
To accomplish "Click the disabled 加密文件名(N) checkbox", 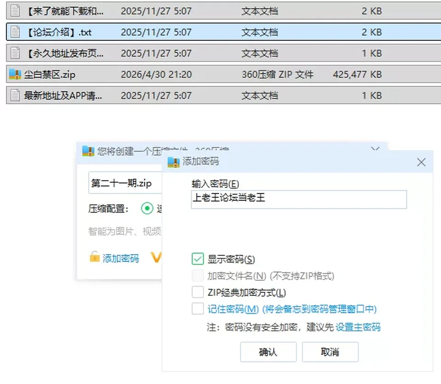I will 198,276.
